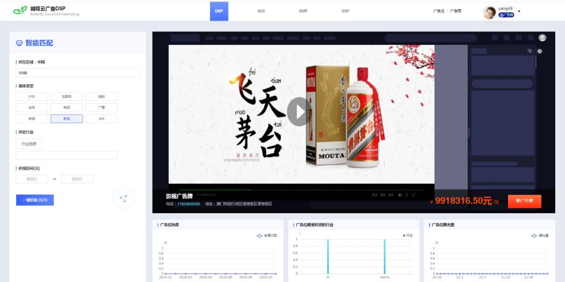Click the 中国 region input field
565x282 pixels.
coord(78,73)
